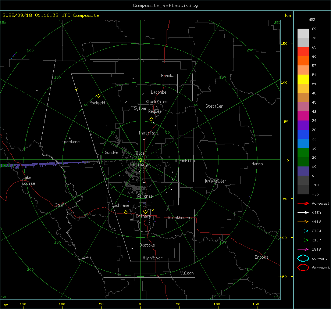Select the magenta 18TS arrow icon
Viewport: 331px width, 309px height.
303,249
